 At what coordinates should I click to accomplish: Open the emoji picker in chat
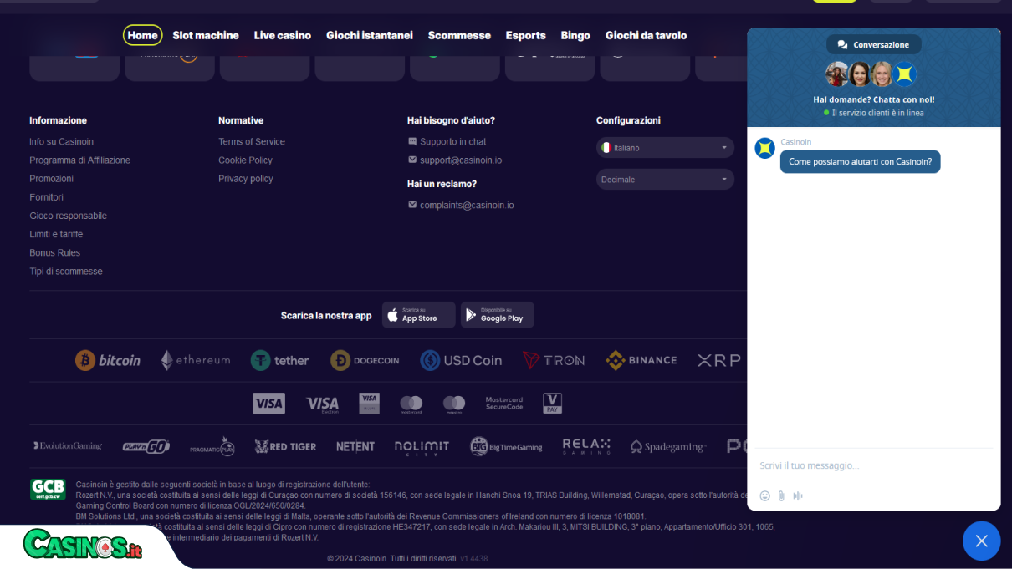tap(764, 495)
